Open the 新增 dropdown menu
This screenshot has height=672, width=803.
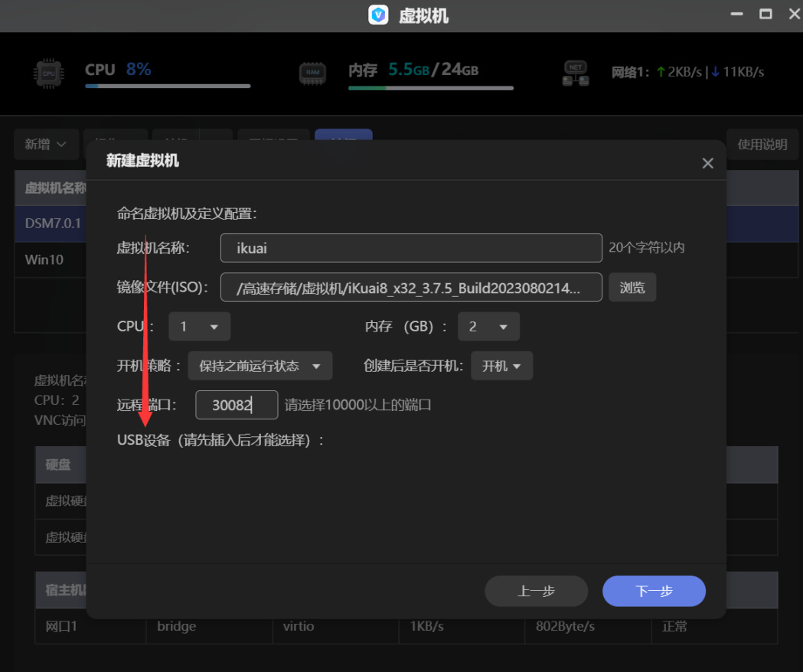(x=46, y=145)
